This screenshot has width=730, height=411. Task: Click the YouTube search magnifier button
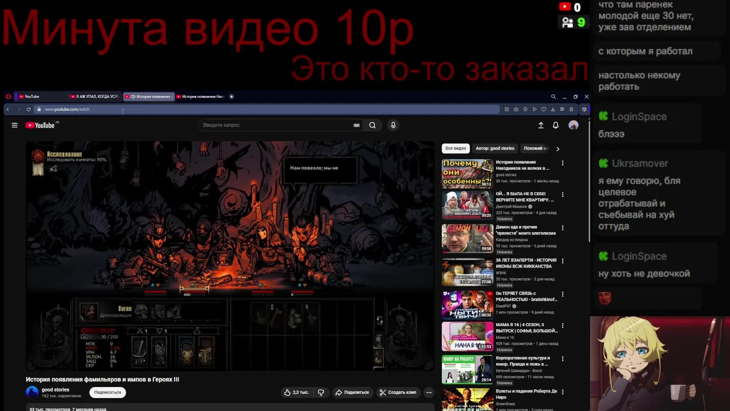(x=372, y=125)
